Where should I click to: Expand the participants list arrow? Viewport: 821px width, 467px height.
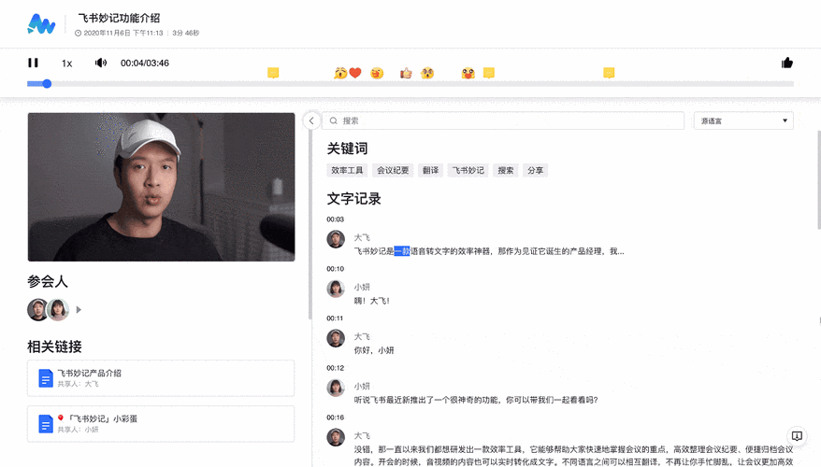pyautogui.click(x=79, y=309)
